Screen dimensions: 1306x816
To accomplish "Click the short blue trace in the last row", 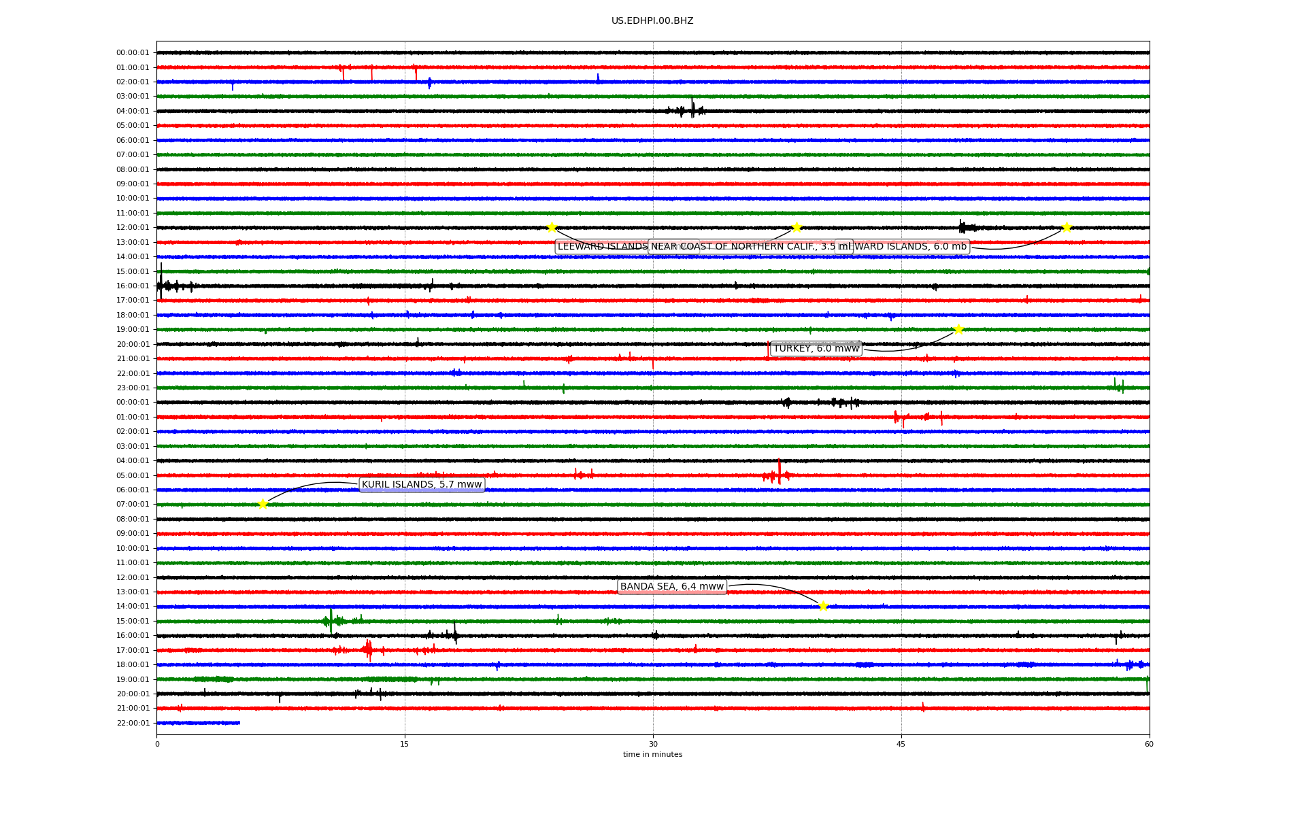I will 197,723.
